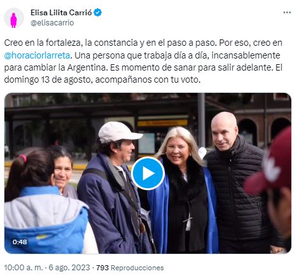Click the 793 view count number
297x276 pixels.
pos(102,268)
